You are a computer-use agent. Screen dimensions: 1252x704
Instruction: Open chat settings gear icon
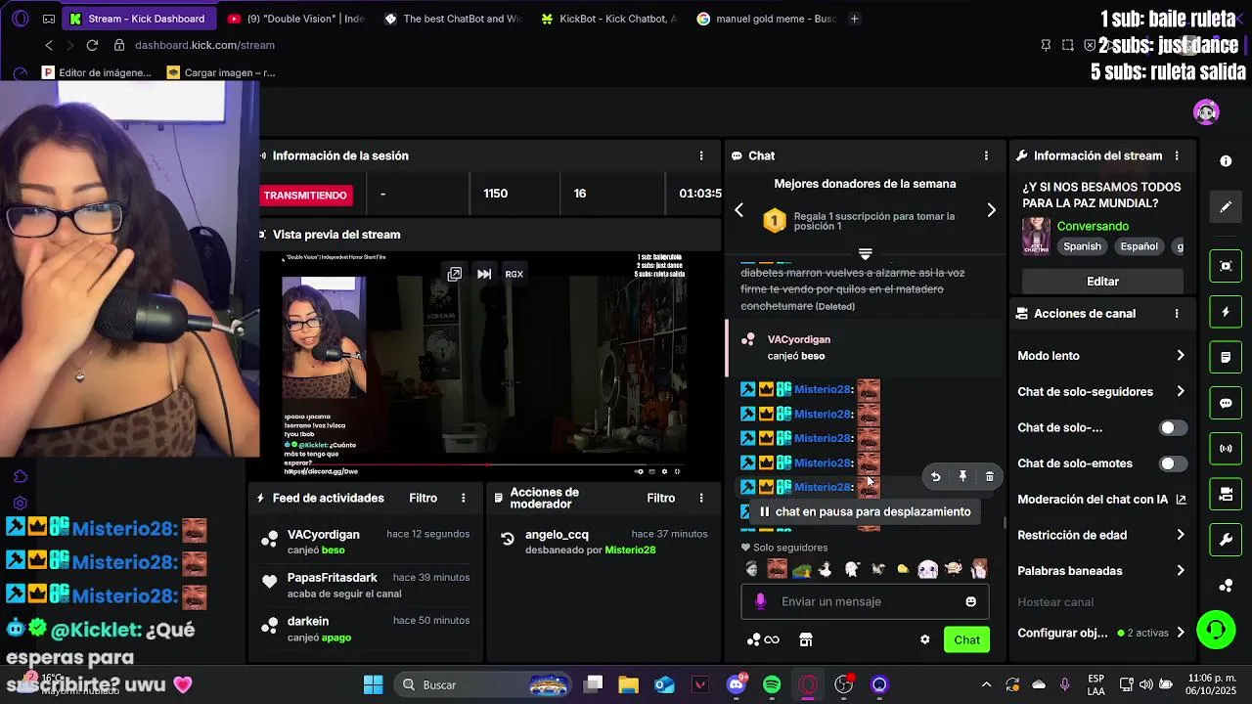(924, 639)
